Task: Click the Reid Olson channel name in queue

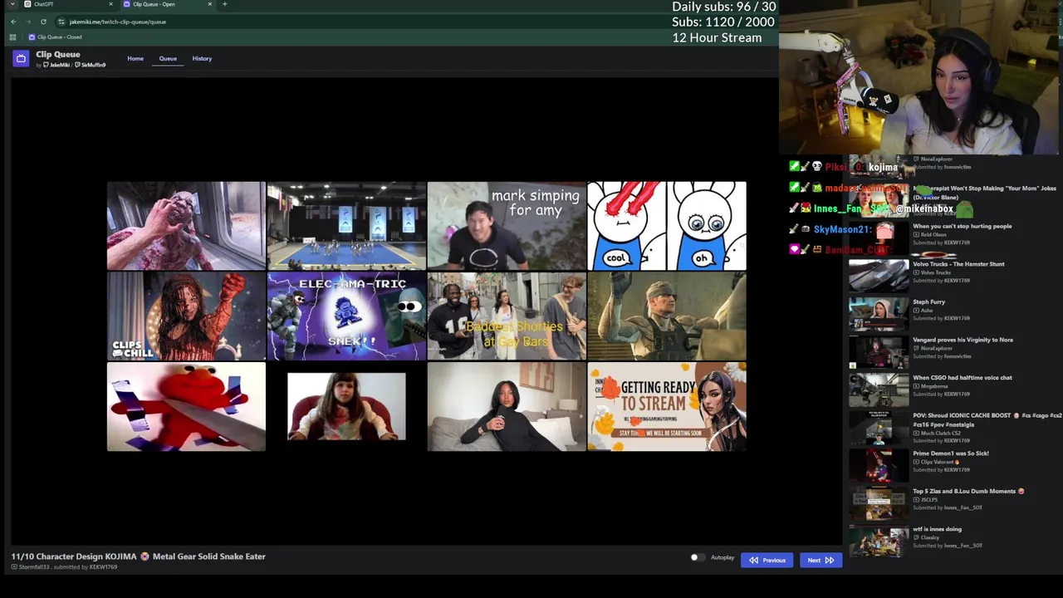Action: (933, 235)
